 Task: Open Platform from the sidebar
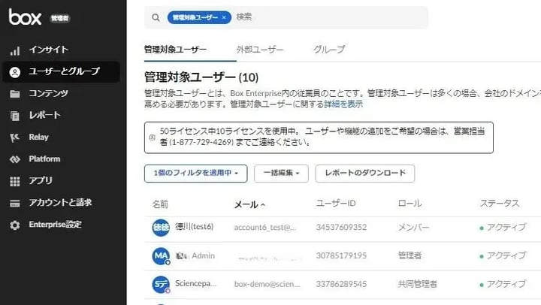(44, 159)
